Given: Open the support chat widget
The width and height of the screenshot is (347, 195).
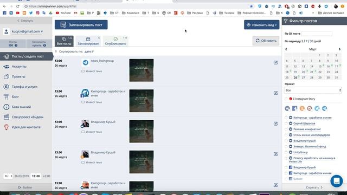Looking at the screenshot, I should [336, 181].
